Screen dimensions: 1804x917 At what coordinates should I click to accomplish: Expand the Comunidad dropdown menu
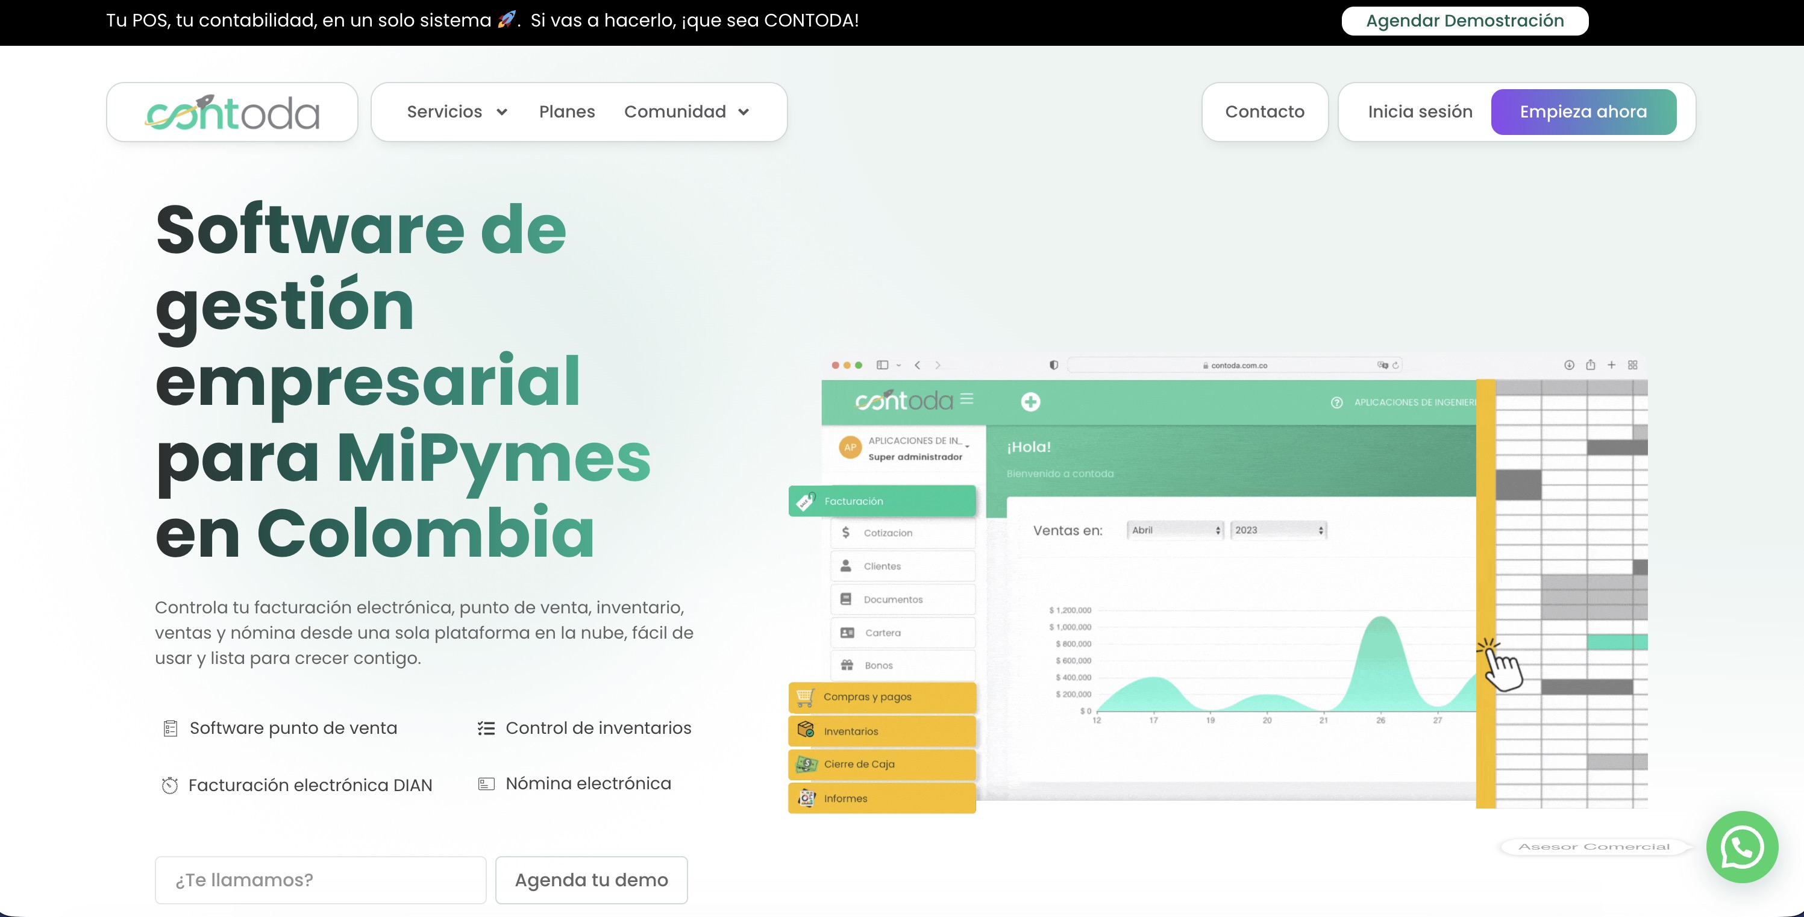(687, 111)
